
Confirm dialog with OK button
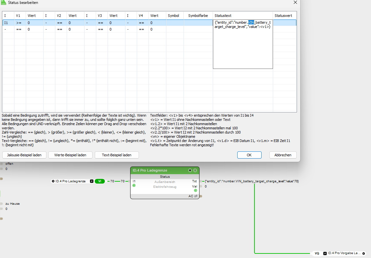[249, 155]
